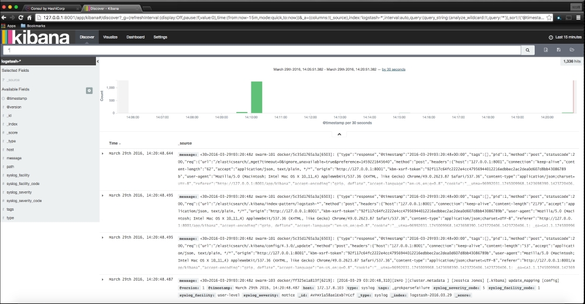The image size is (585, 304).
Task: Go to the Settings tab
Action: pos(160,37)
